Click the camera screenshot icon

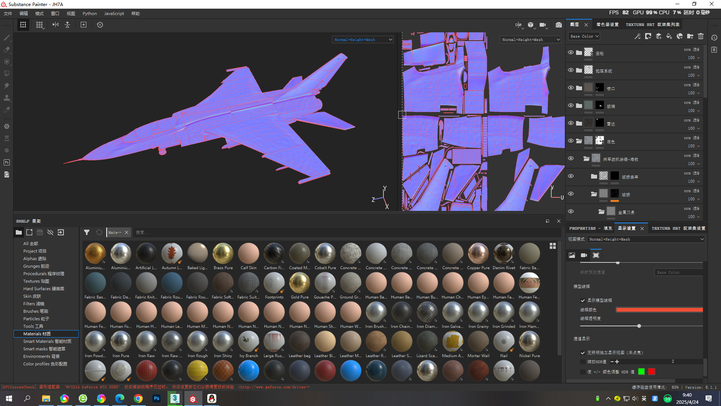[559, 25]
